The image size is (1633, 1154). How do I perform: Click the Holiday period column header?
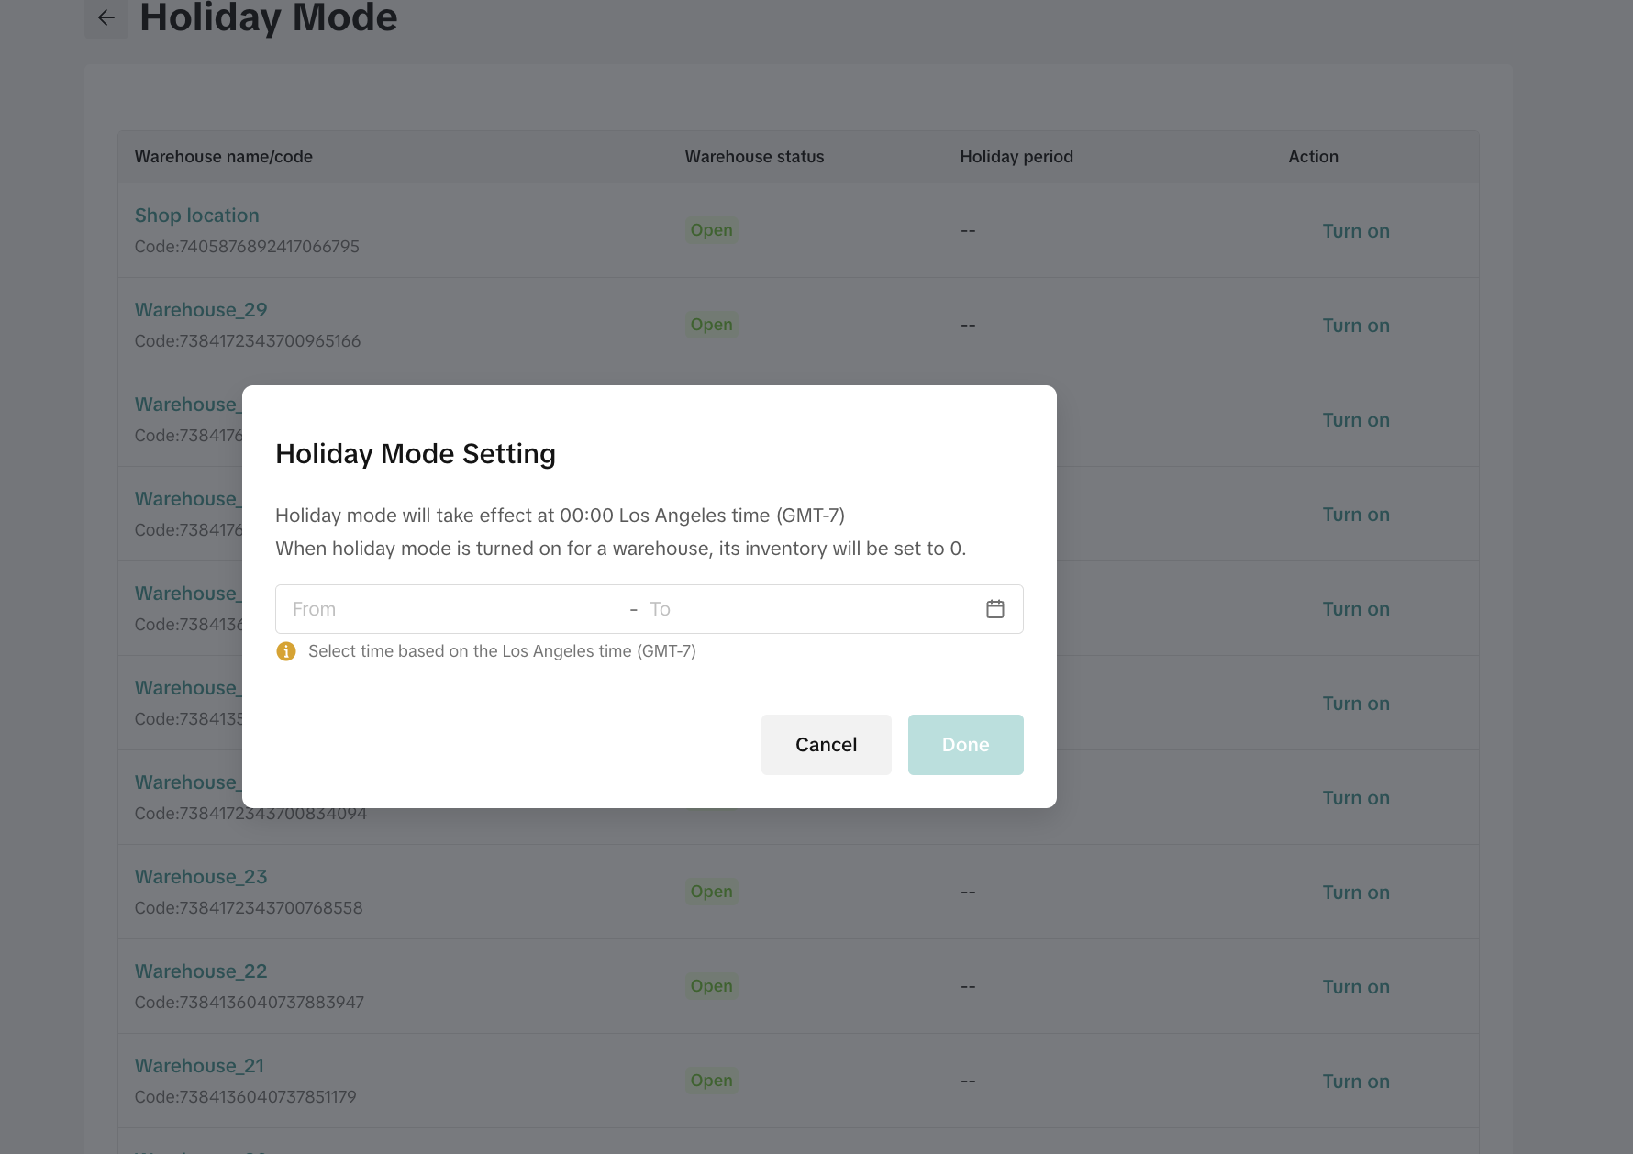pos(1016,157)
